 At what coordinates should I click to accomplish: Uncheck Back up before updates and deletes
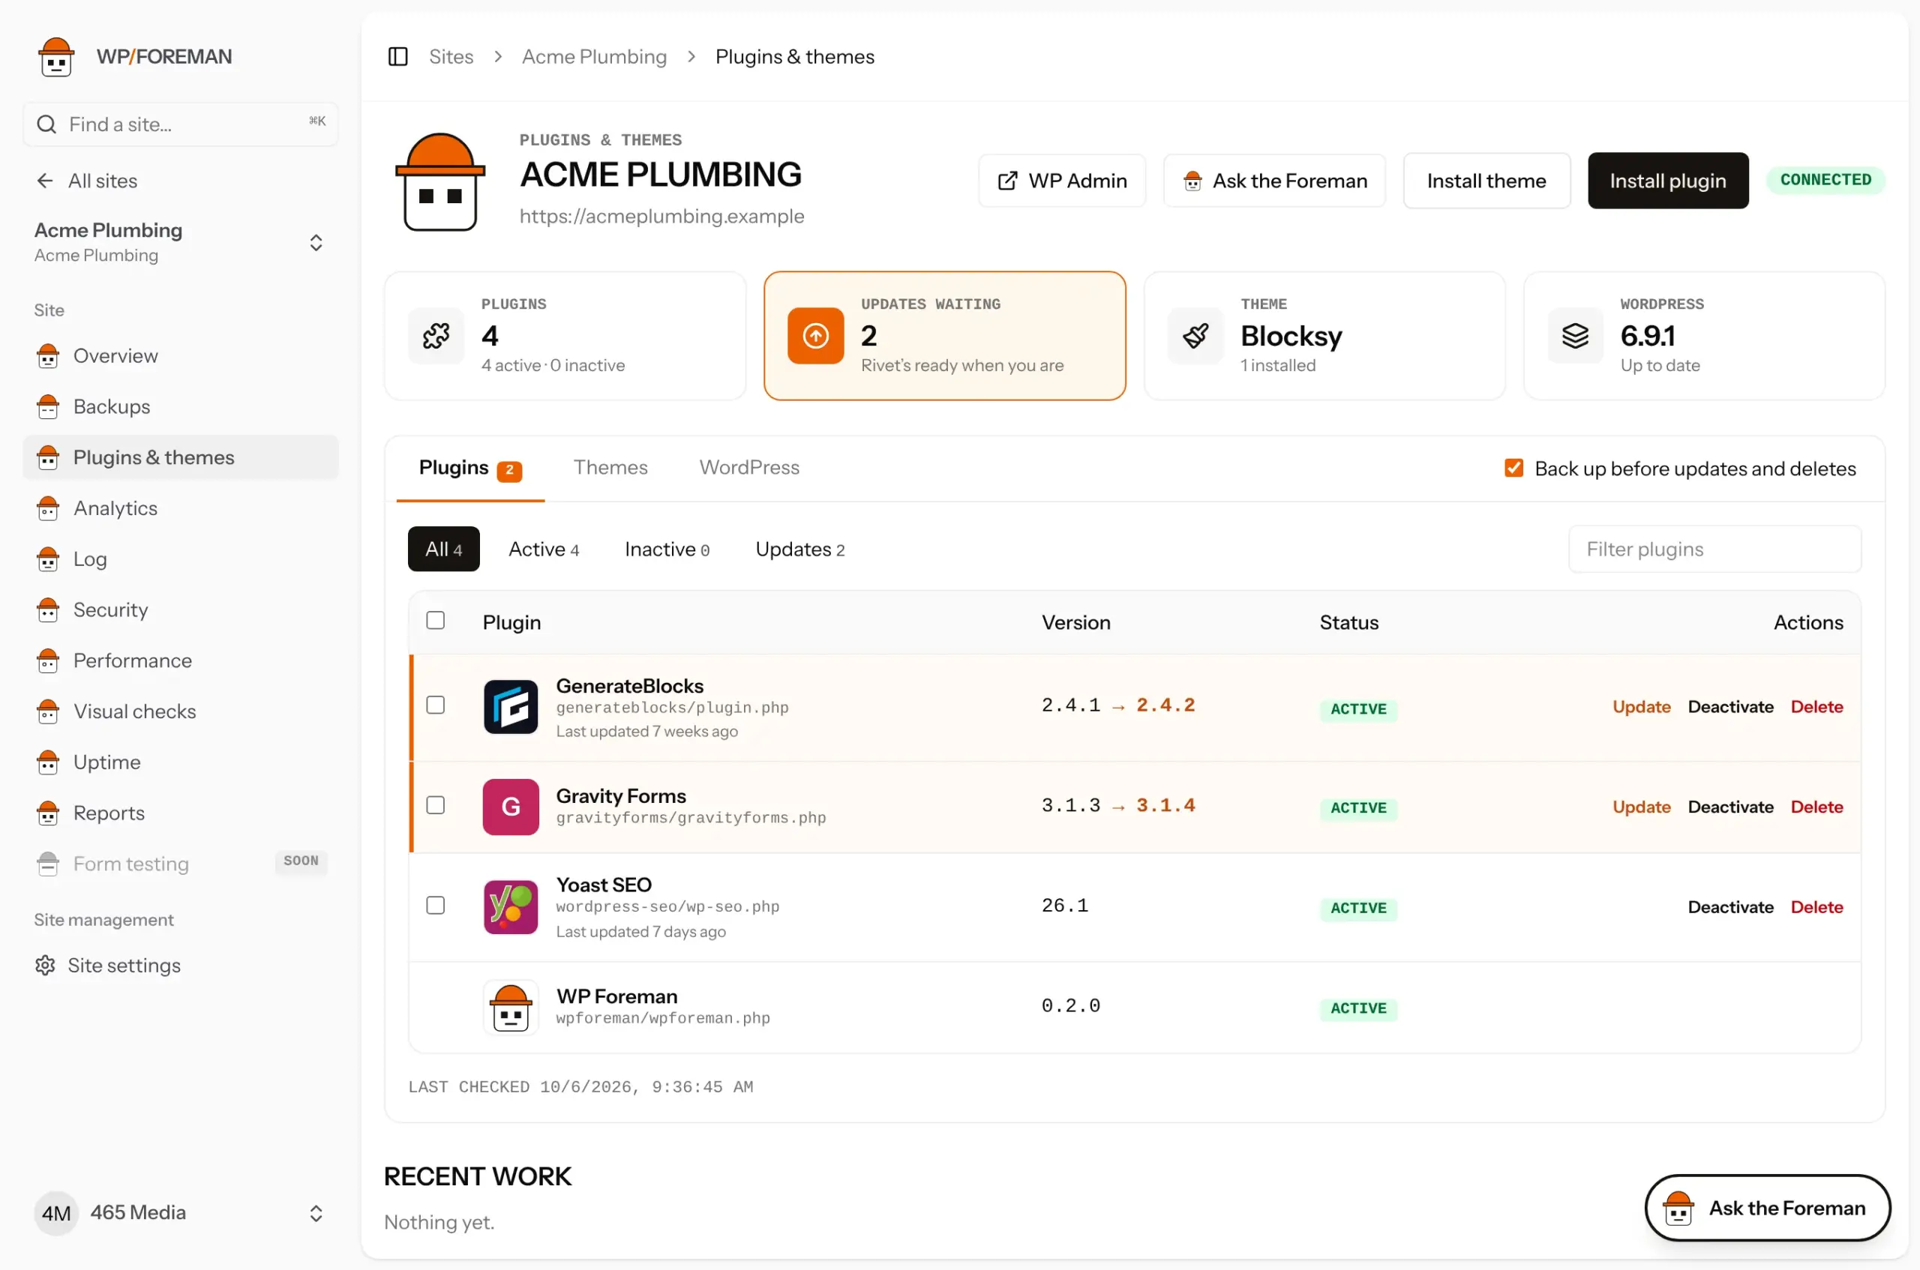(1514, 468)
